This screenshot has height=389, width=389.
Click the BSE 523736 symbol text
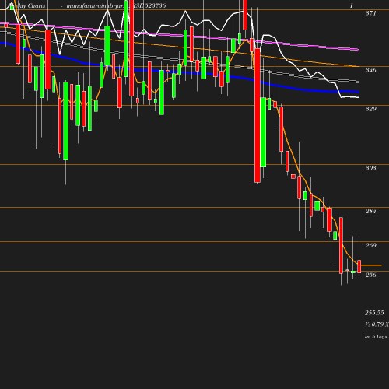149,5
